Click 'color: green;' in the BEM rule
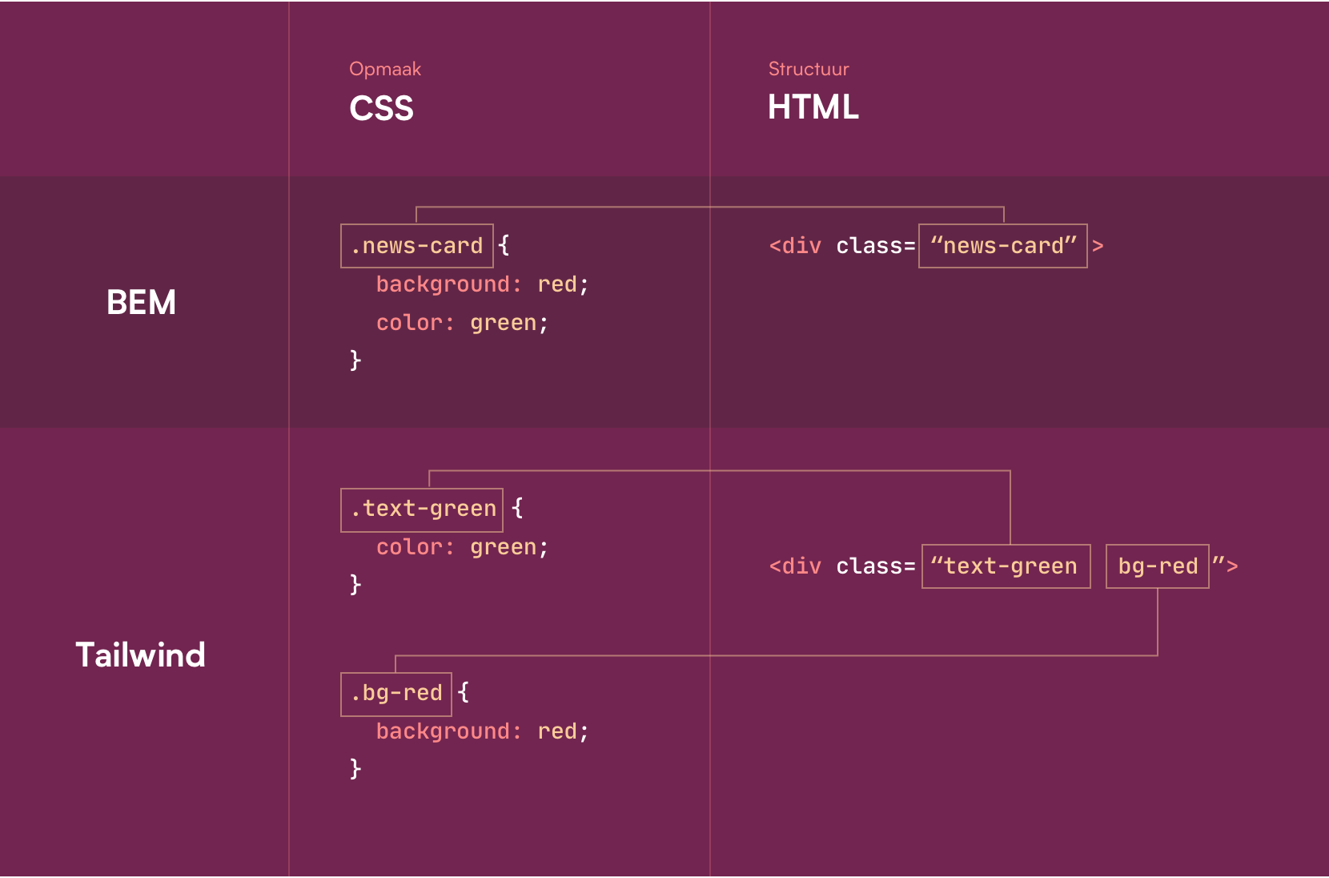The image size is (1329, 878). tap(463, 323)
